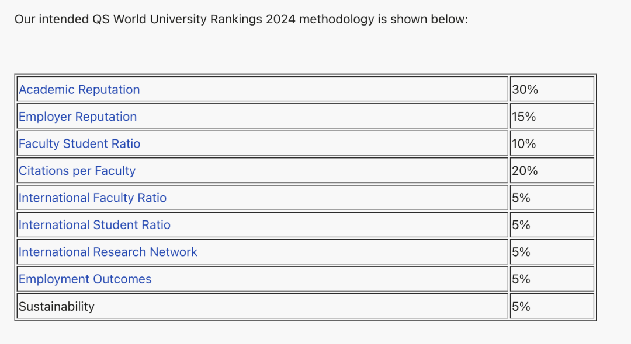
Task: Click the 20% cell for Citations per Faculty
Action: [x=552, y=171]
